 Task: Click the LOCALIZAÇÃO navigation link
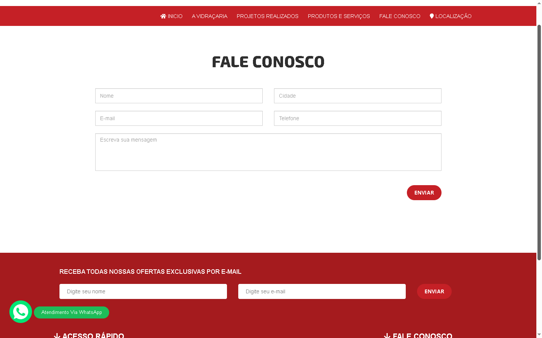tap(453, 16)
